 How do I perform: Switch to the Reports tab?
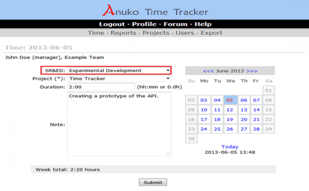123,33
